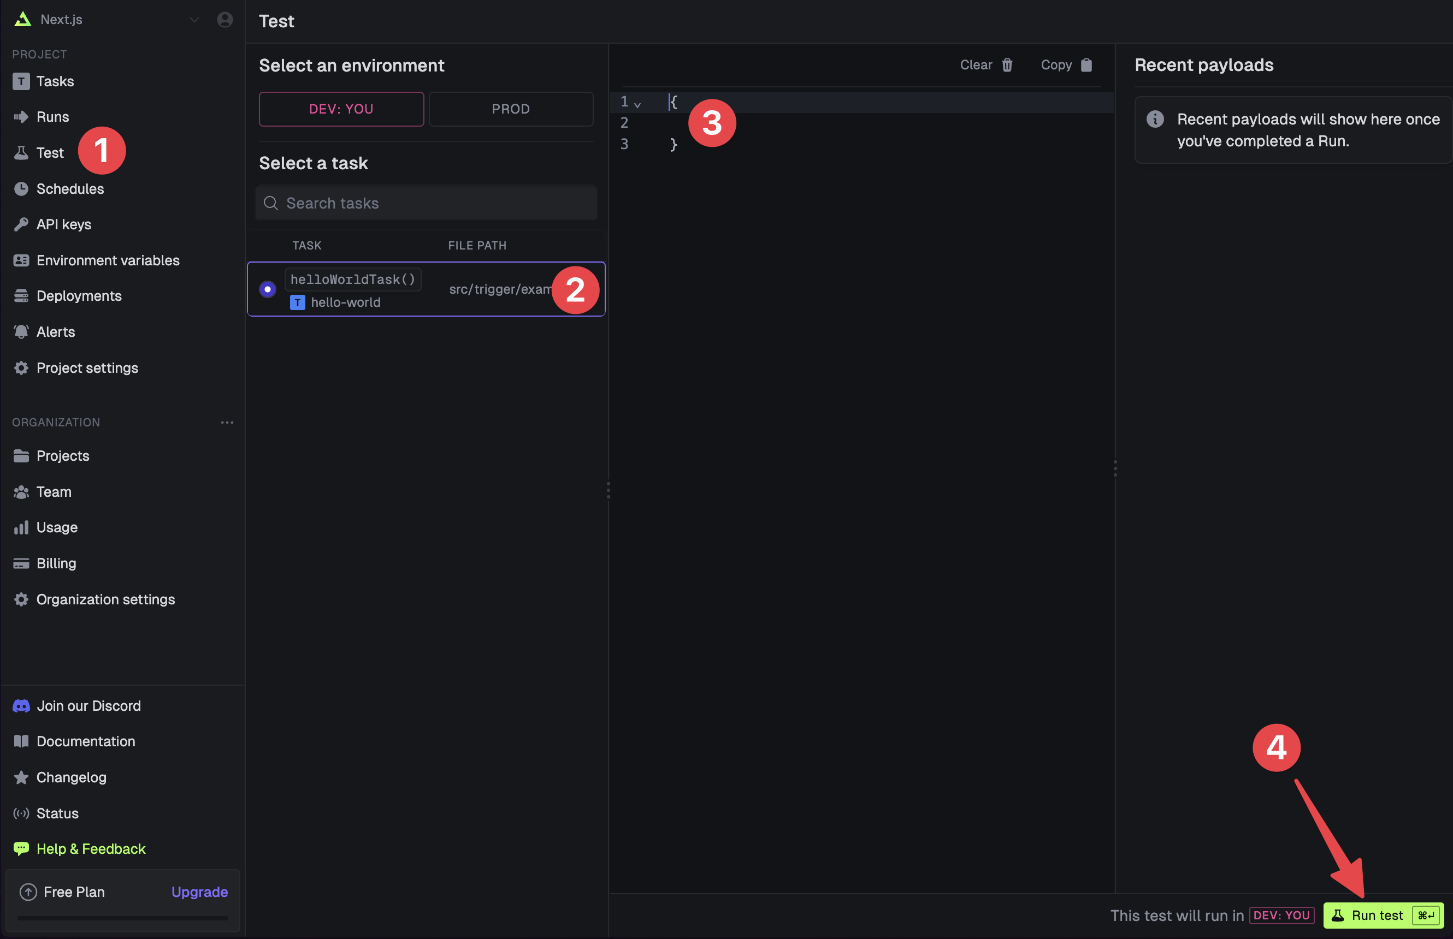
Task: Select the DEV: YOU environment
Action: point(341,109)
